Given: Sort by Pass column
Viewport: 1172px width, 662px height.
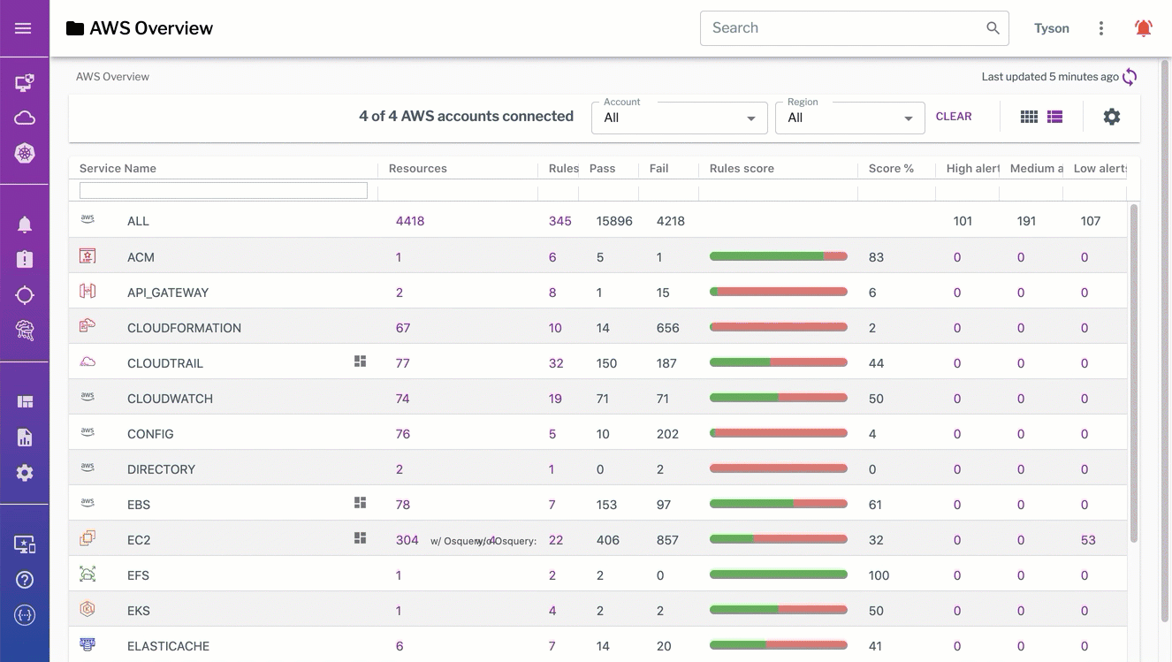Looking at the screenshot, I should 602,168.
